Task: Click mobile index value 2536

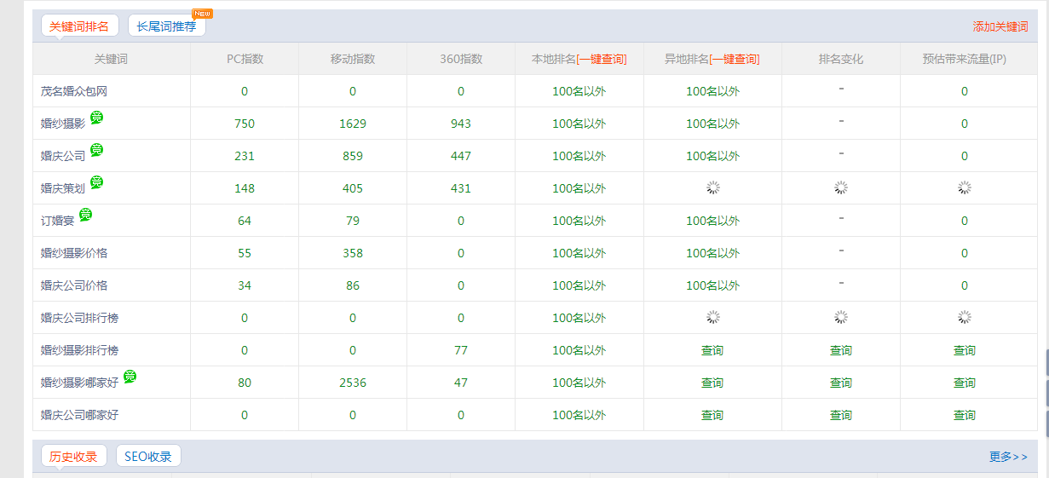Action: coord(353,383)
